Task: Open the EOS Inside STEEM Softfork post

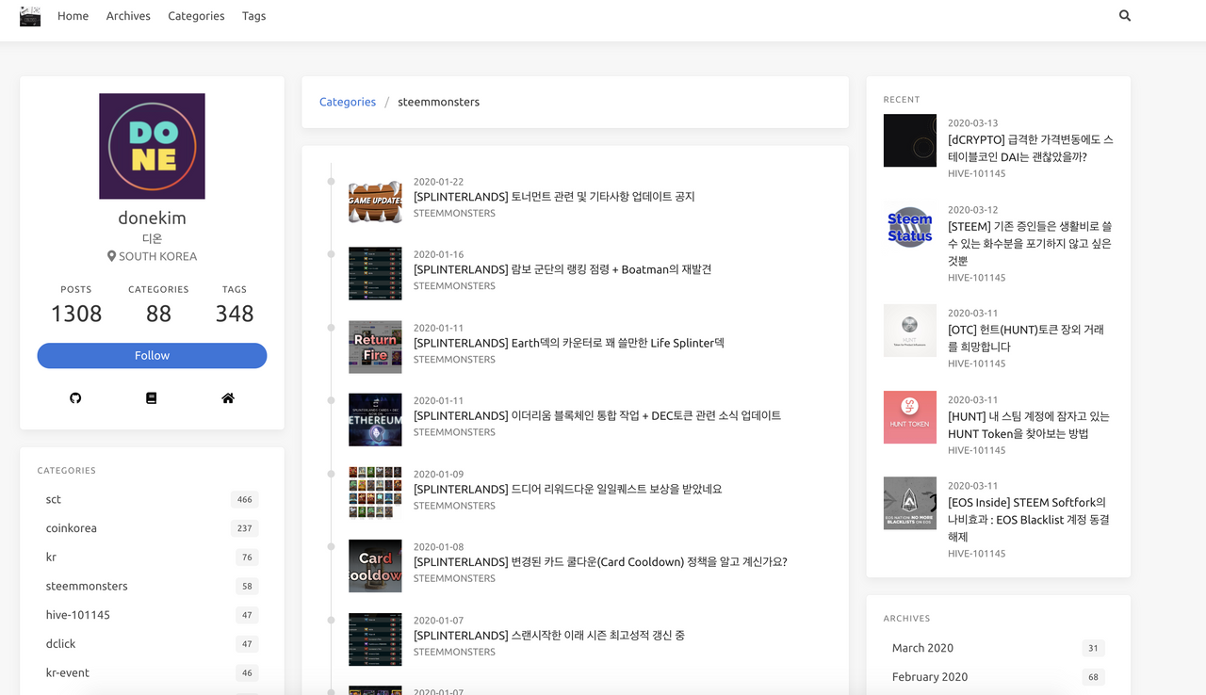Action: coord(1029,520)
